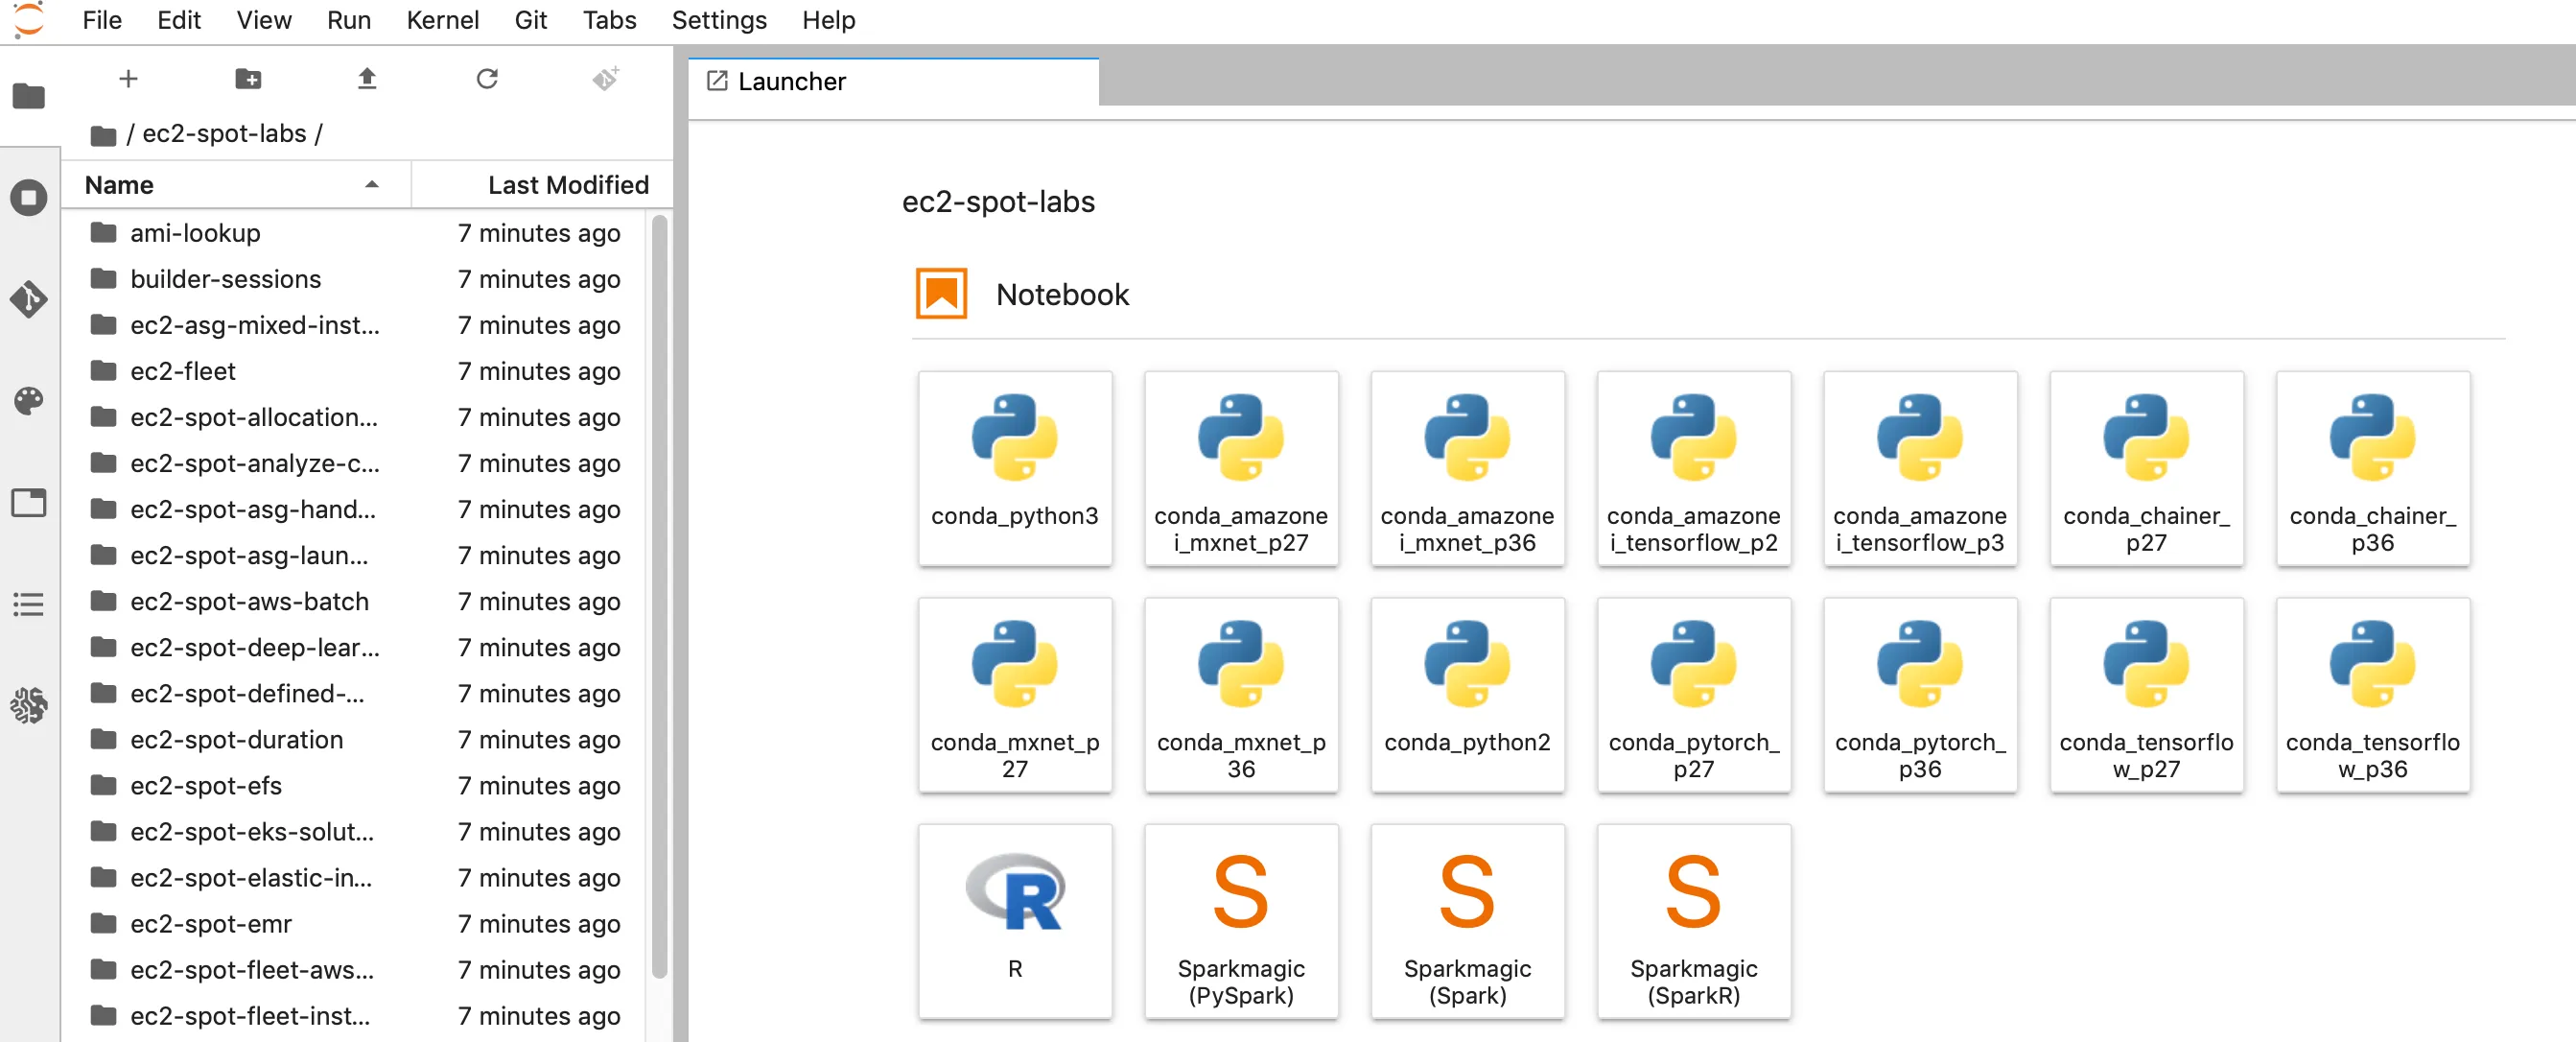Viewport: 2576px width, 1042px height.
Task: Open the ec2-spot-emr folder
Action: 210,923
